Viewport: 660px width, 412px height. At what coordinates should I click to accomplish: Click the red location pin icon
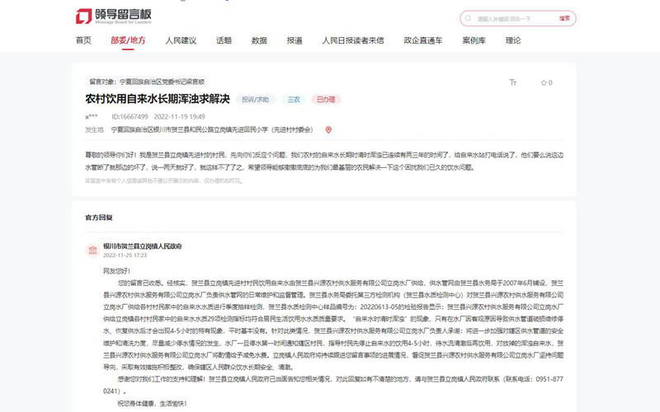pyautogui.click(x=328, y=129)
